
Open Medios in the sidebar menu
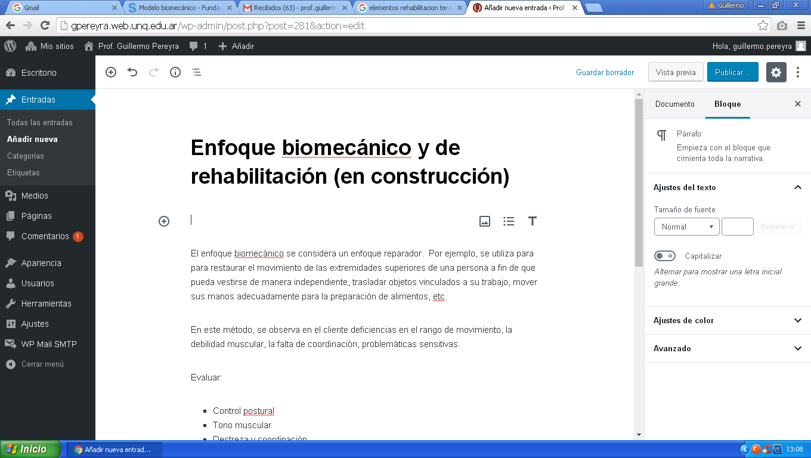click(35, 196)
